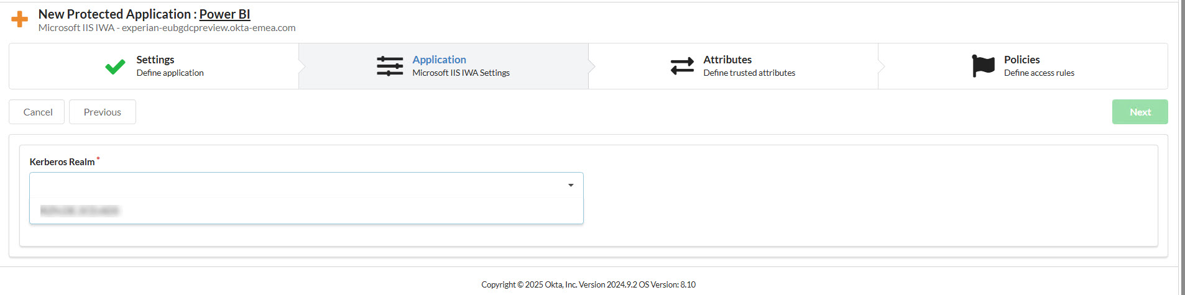This screenshot has height=295, width=1185.
Task: Switch to the Attributes step title
Action: tap(727, 60)
